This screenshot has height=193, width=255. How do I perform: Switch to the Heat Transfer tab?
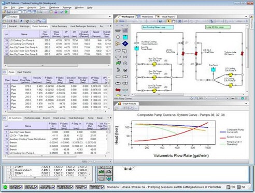24,72
